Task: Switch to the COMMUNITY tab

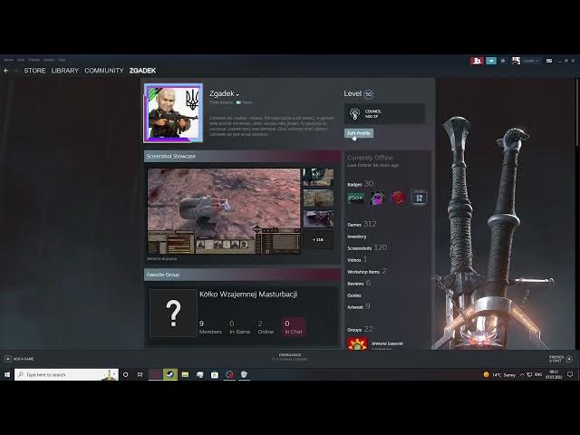Action: tap(104, 71)
